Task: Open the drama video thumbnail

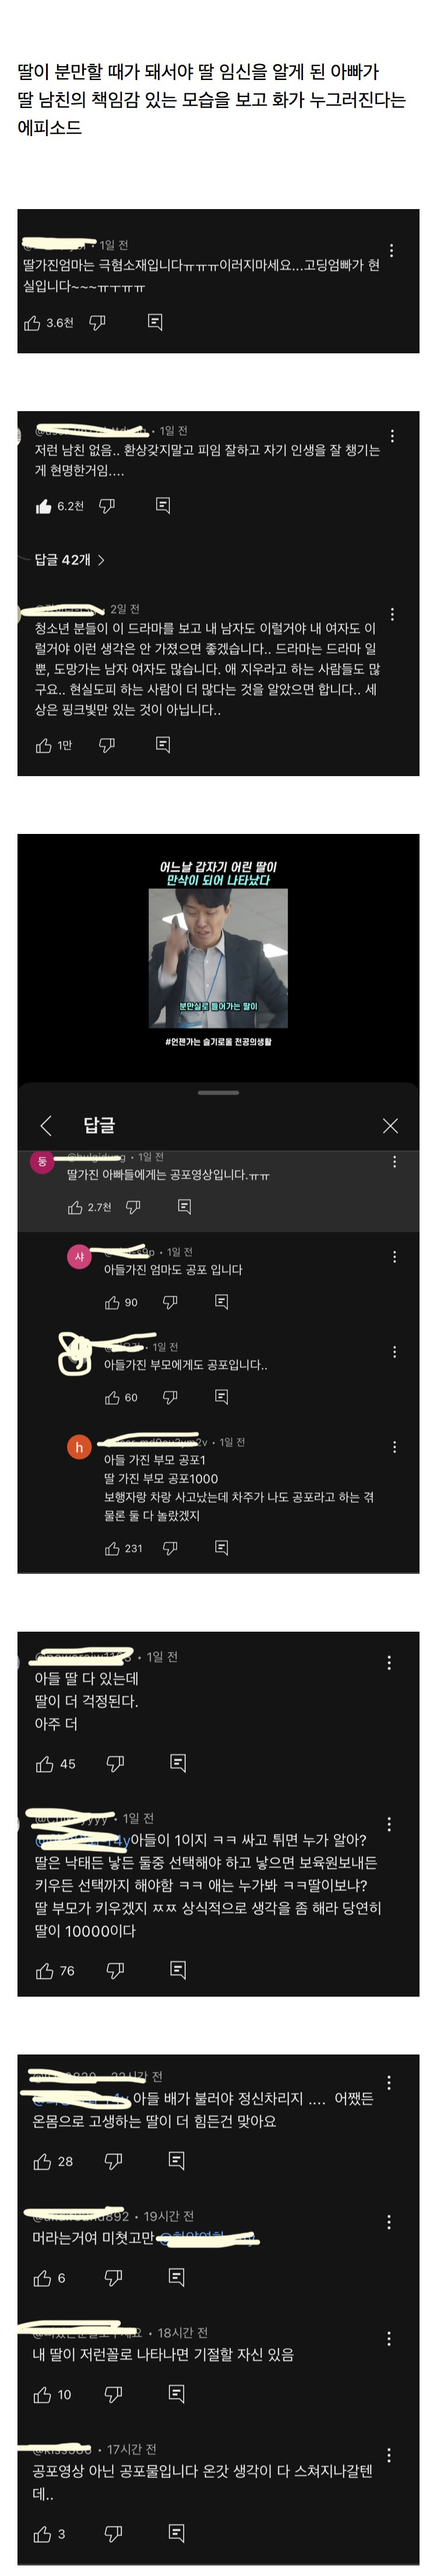Action: (218, 957)
